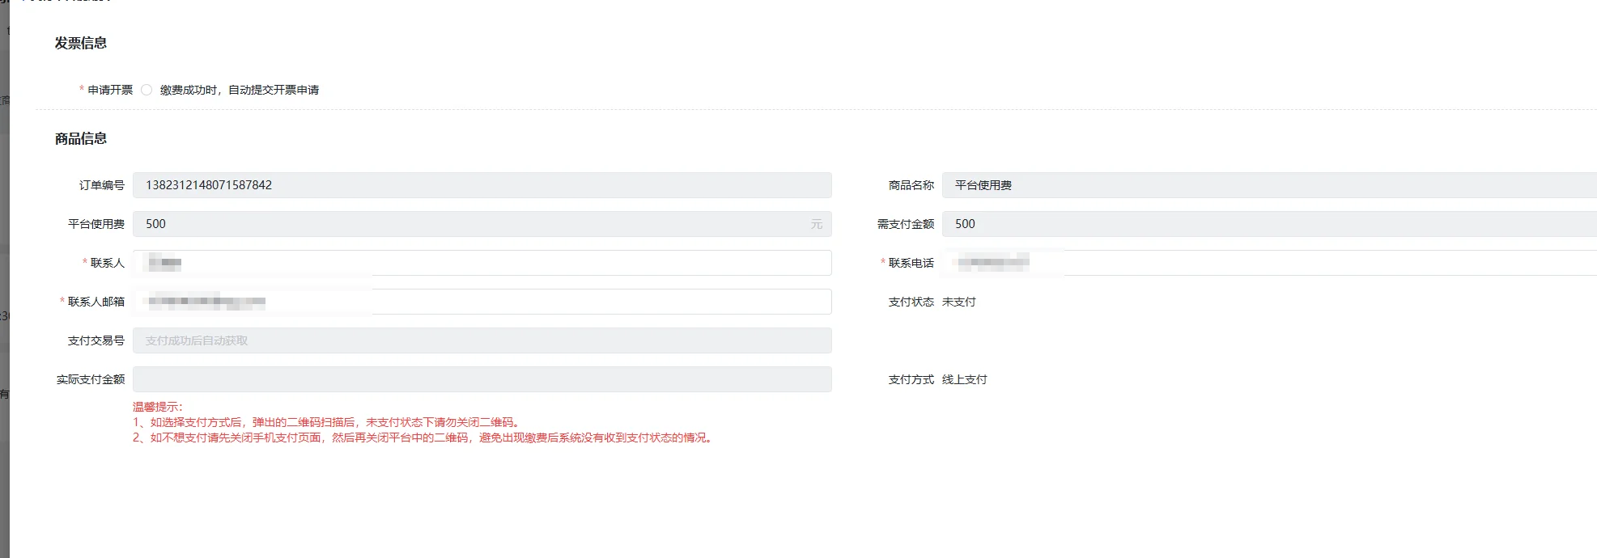The width and height of the screenshot is (1597, 558).
Task: Click the 支付状态 label
Action: tap(911, 302)
